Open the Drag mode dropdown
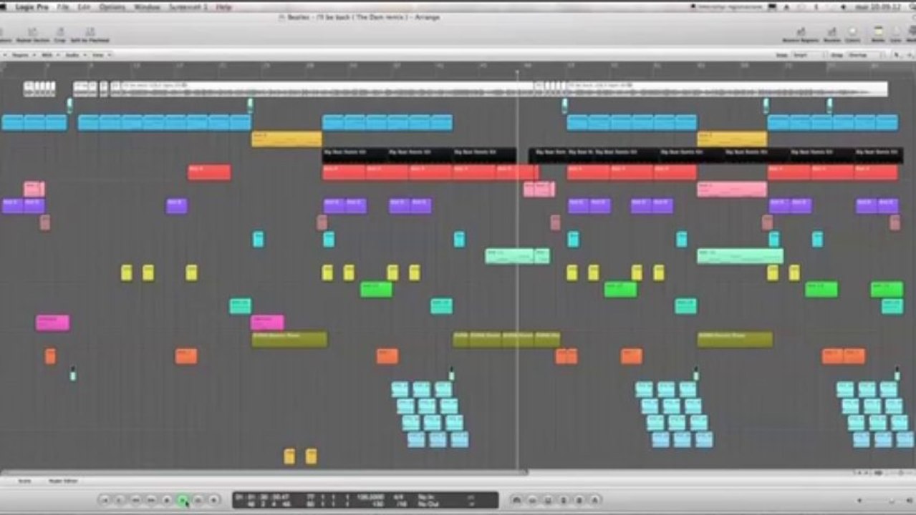The height and width of the screenshot is (515, 916). coord(864,55)
